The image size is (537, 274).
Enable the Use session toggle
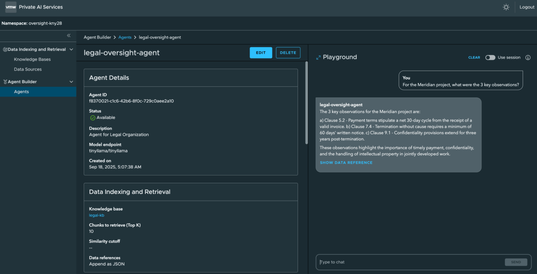coord(490,58)
